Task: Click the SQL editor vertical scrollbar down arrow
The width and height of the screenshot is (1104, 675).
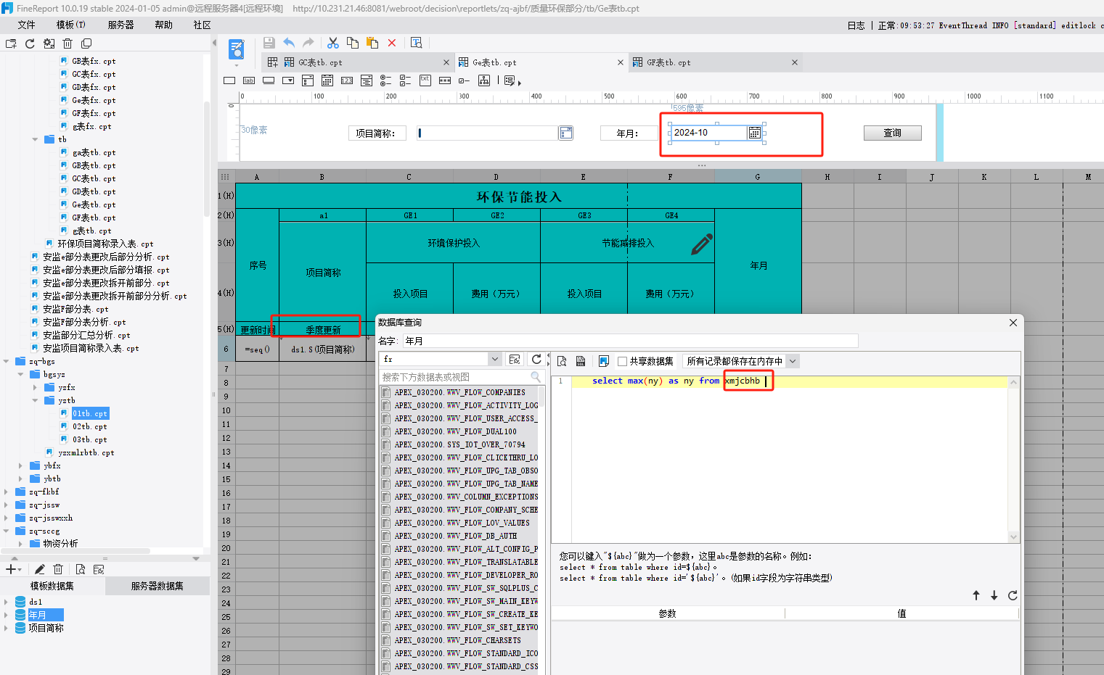Action: (1014, 537)
